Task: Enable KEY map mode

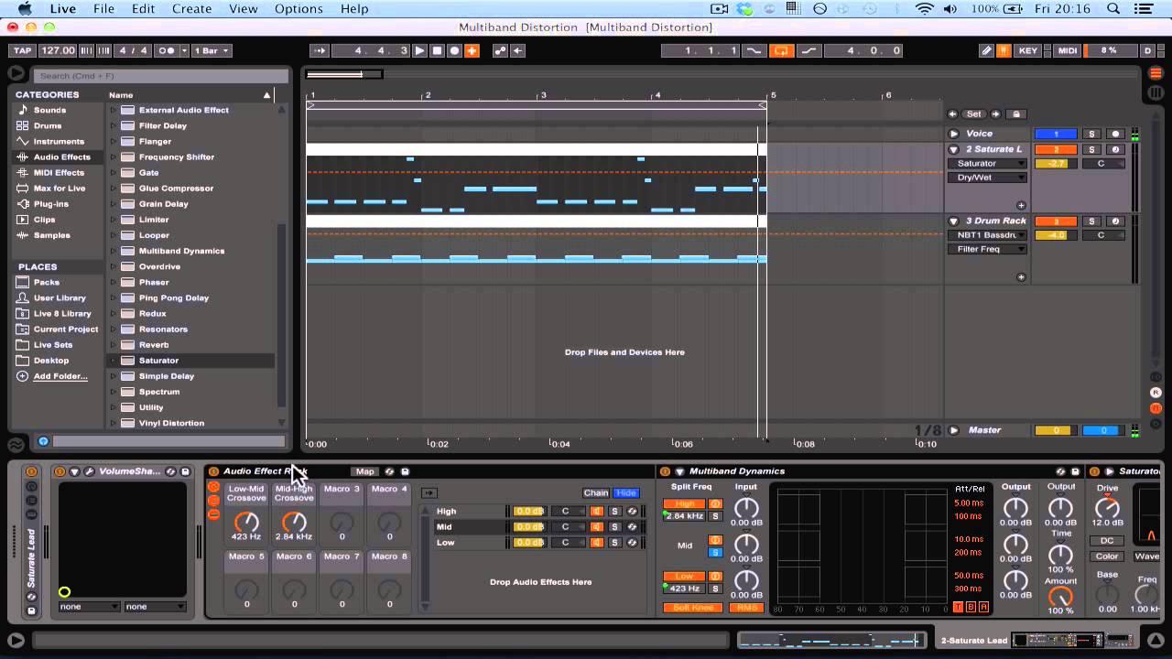Action: pos(1028,50)
